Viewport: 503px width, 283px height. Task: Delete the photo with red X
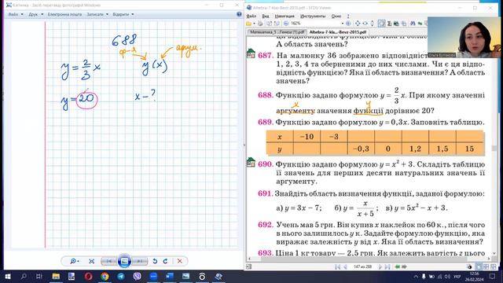[x=180, y=261]
